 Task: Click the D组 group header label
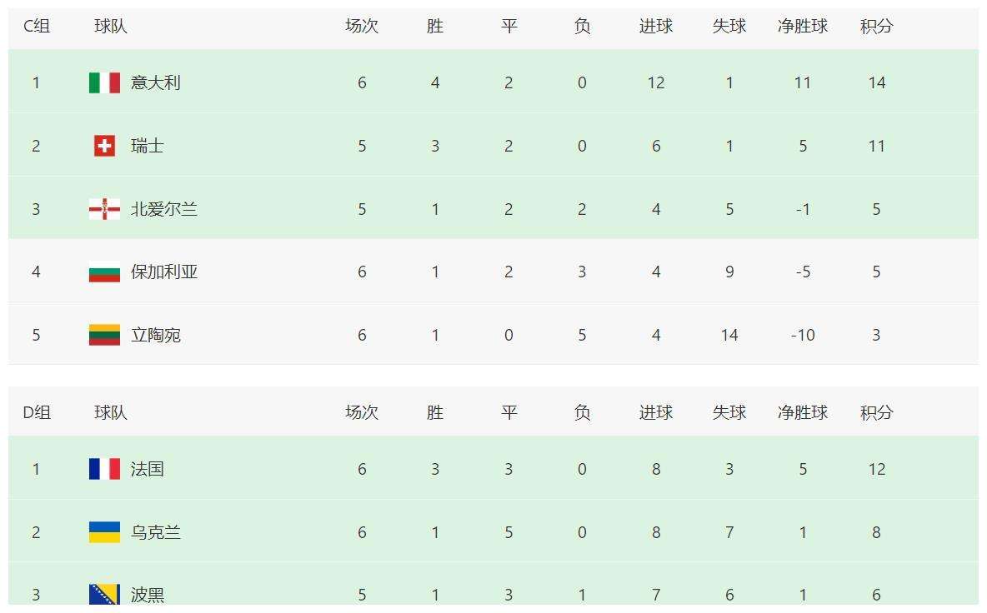(x=37, y=412)
